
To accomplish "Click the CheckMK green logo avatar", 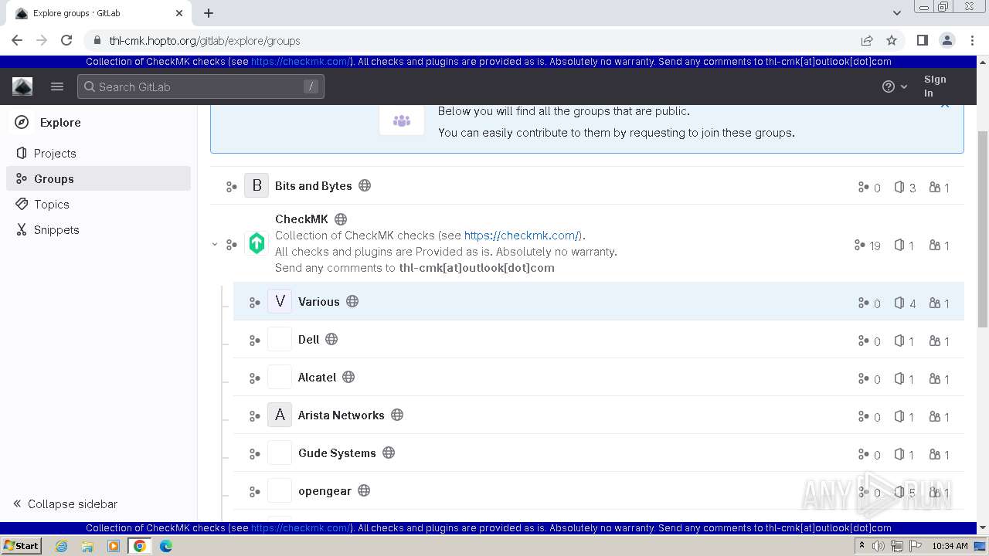I will 257,243.
